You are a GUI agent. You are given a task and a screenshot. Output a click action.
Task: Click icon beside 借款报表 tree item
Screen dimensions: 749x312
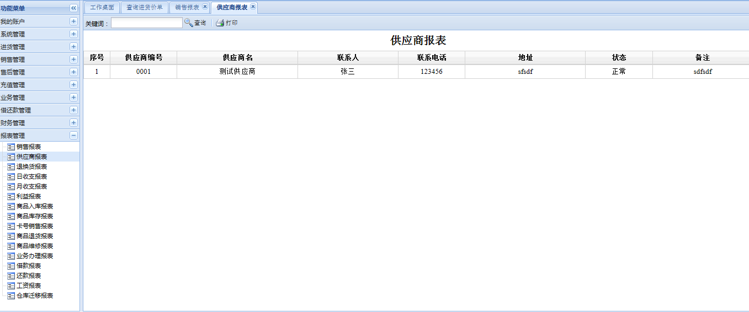(x=11, y=266)
